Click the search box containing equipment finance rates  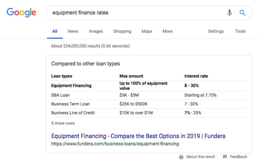[135, 13]
